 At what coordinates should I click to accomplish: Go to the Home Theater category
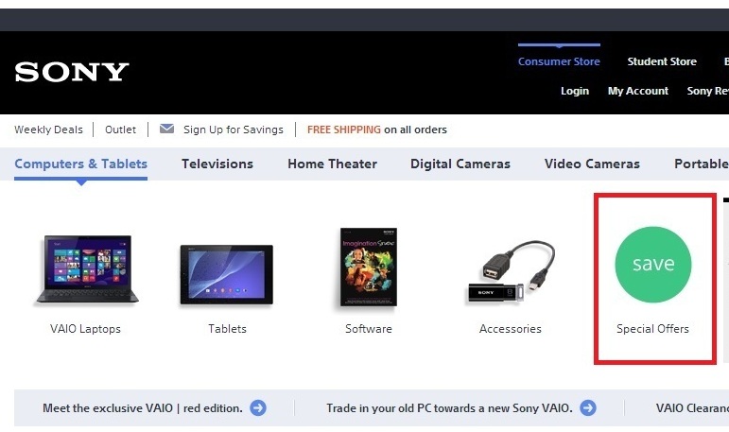coord(332,164)
